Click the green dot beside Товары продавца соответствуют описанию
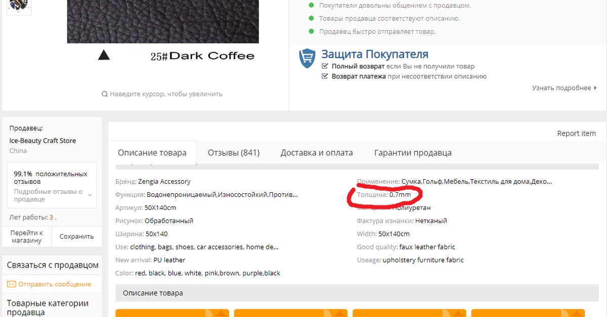Viewport: 607px width, 317px height. point(312,18)
